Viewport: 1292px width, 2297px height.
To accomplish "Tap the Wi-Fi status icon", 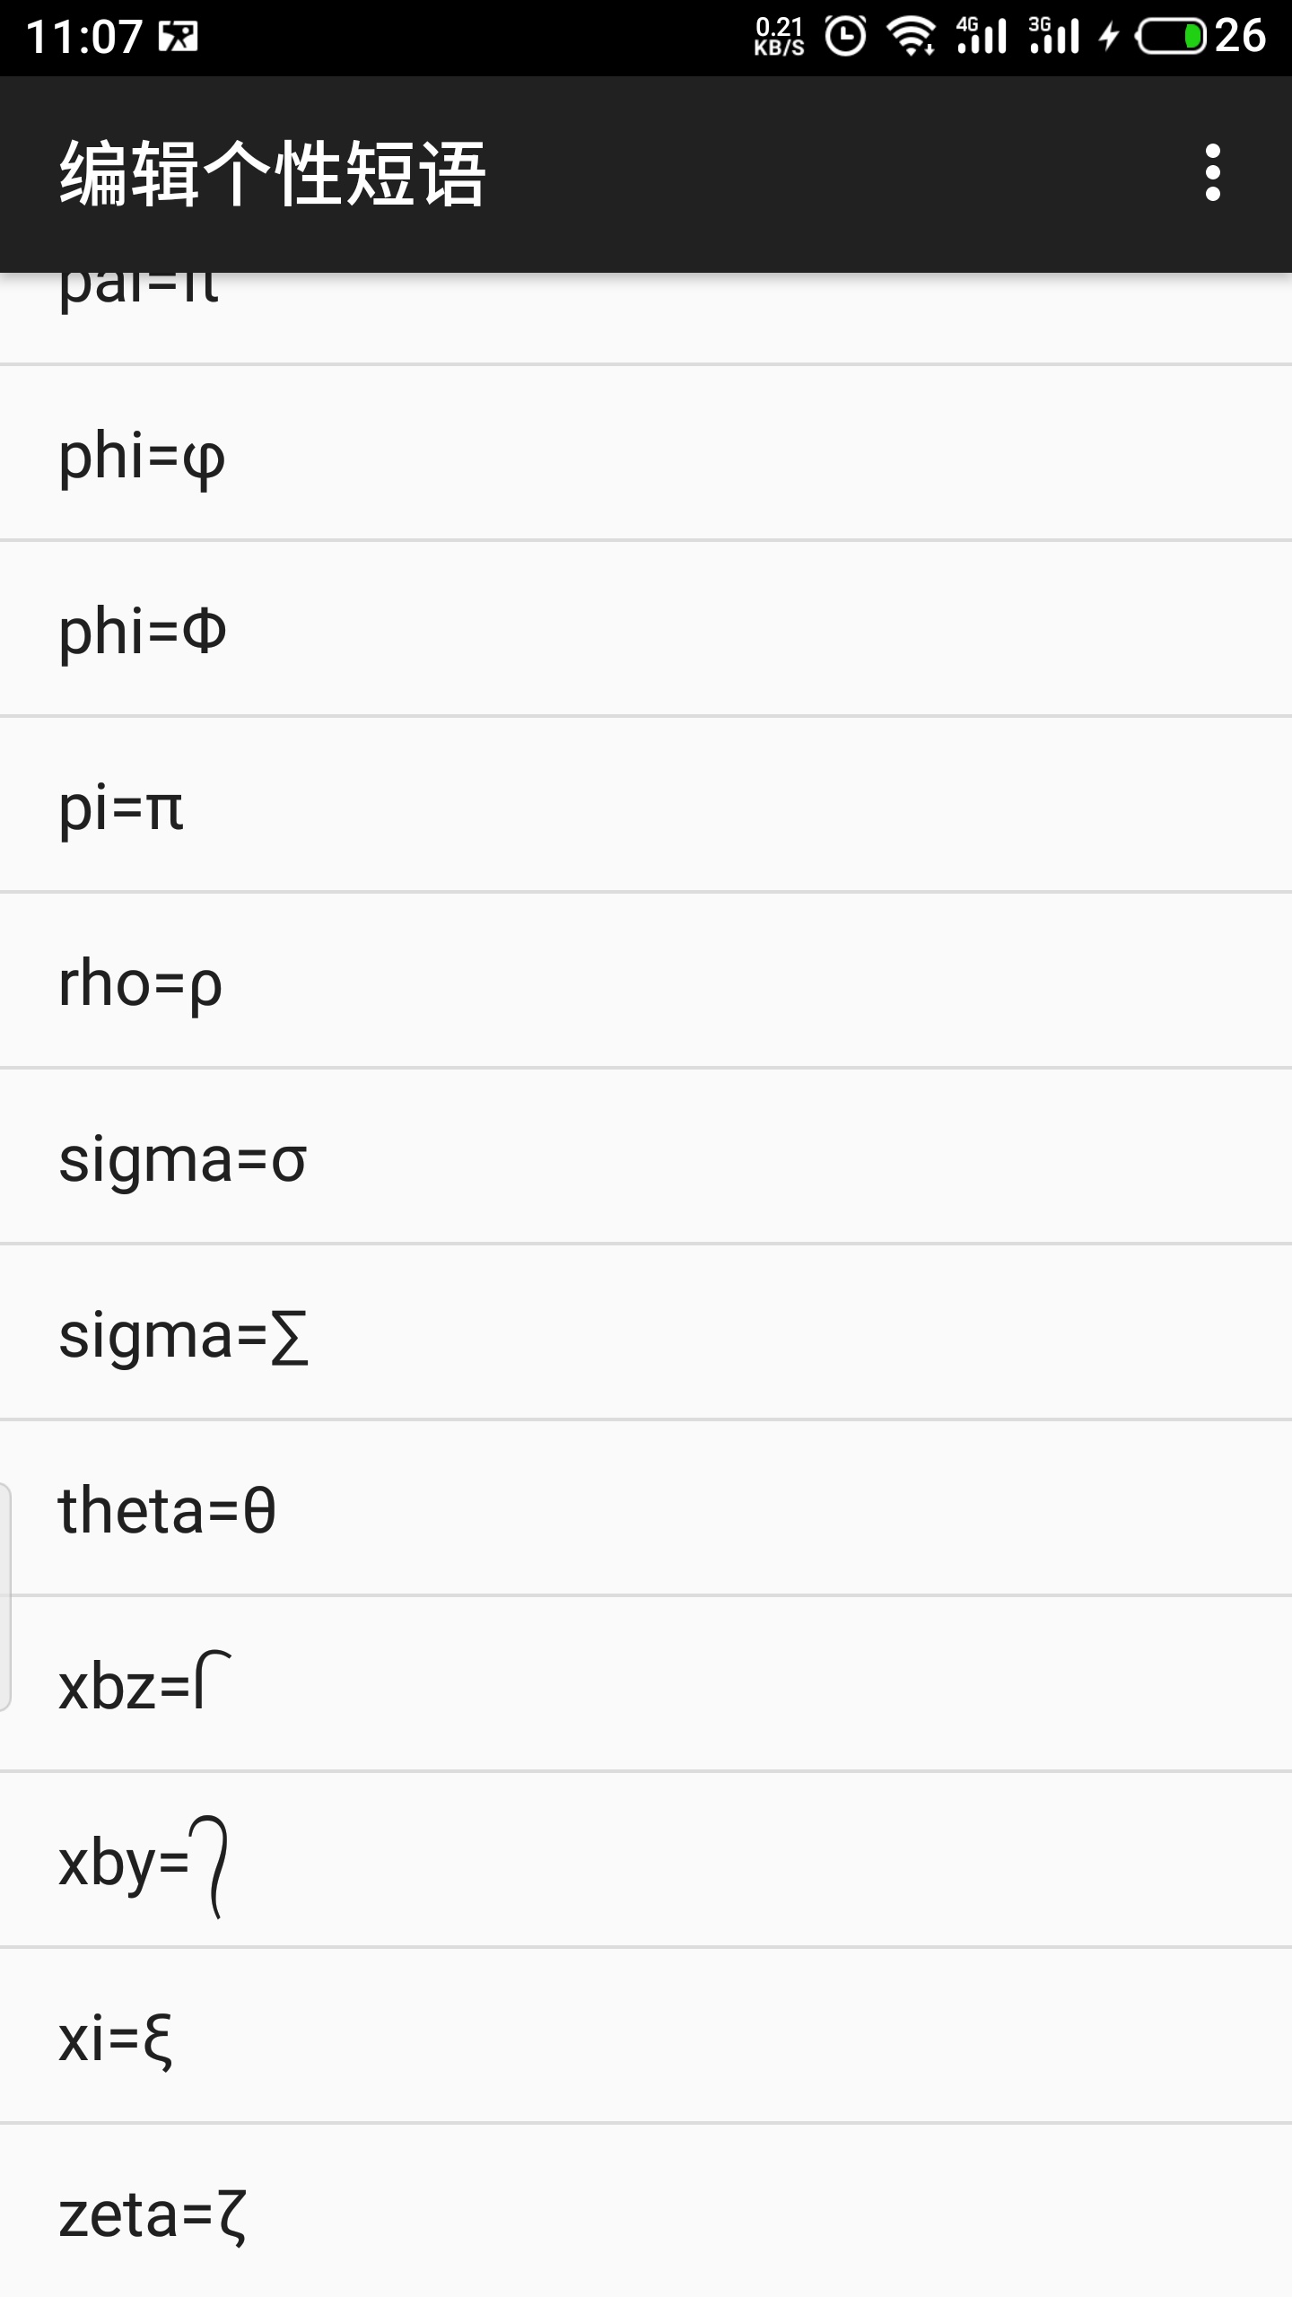I will [911, 37].
